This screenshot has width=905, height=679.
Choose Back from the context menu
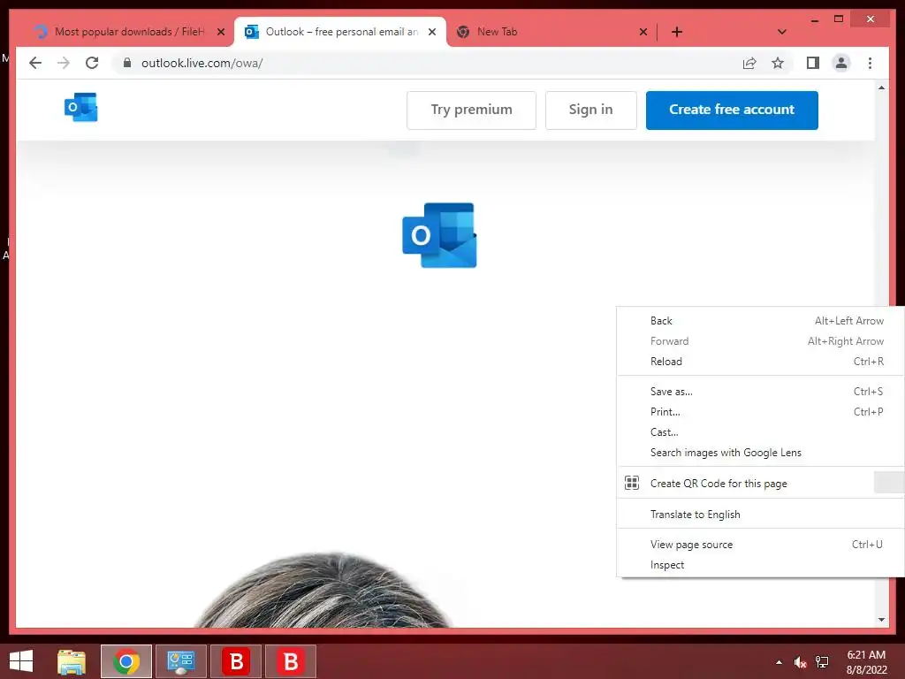(760, 320)
